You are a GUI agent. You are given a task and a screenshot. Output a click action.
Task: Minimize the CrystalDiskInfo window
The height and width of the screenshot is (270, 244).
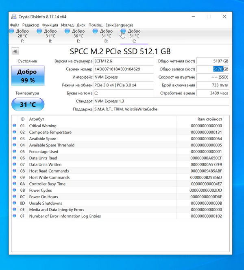[194, 17]
